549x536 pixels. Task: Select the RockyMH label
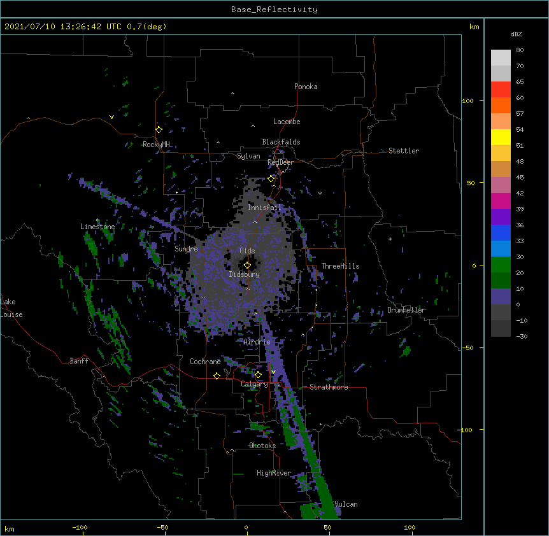click(156, 145)
